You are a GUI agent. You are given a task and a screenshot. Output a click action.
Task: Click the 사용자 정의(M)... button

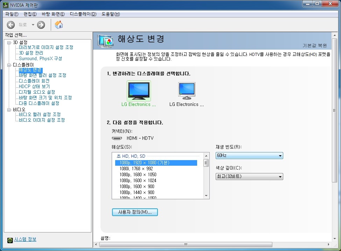[135, 212]
